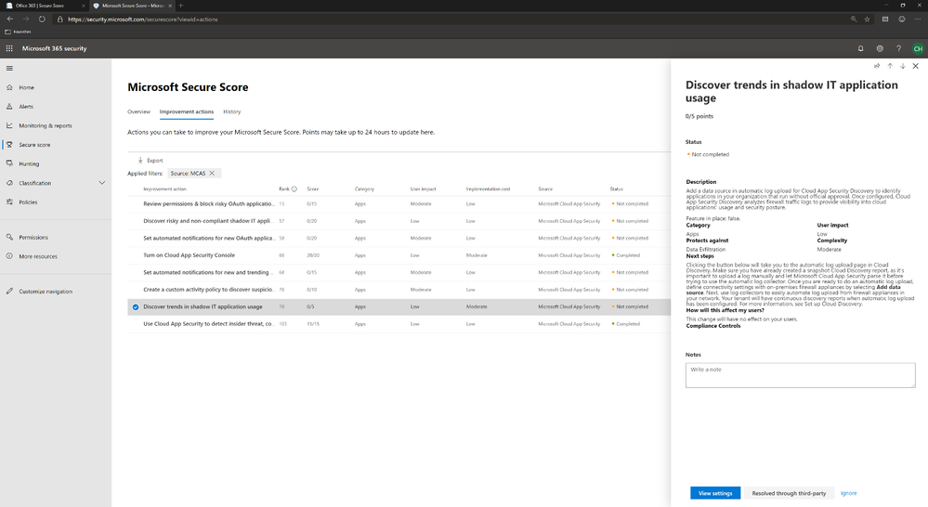This screenshot has width=928, height=507.
Task: Close the improvement action details panel
Action: 916,66
